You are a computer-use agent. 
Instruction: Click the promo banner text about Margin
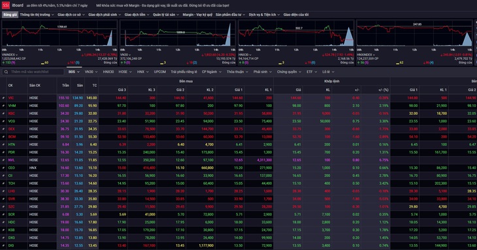tap(163, 5)
